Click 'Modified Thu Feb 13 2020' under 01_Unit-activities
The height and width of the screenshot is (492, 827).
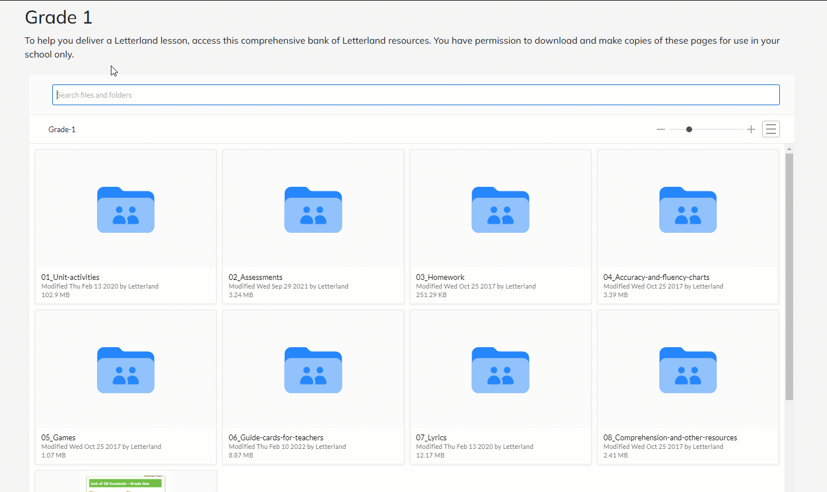tap(80, 286)
